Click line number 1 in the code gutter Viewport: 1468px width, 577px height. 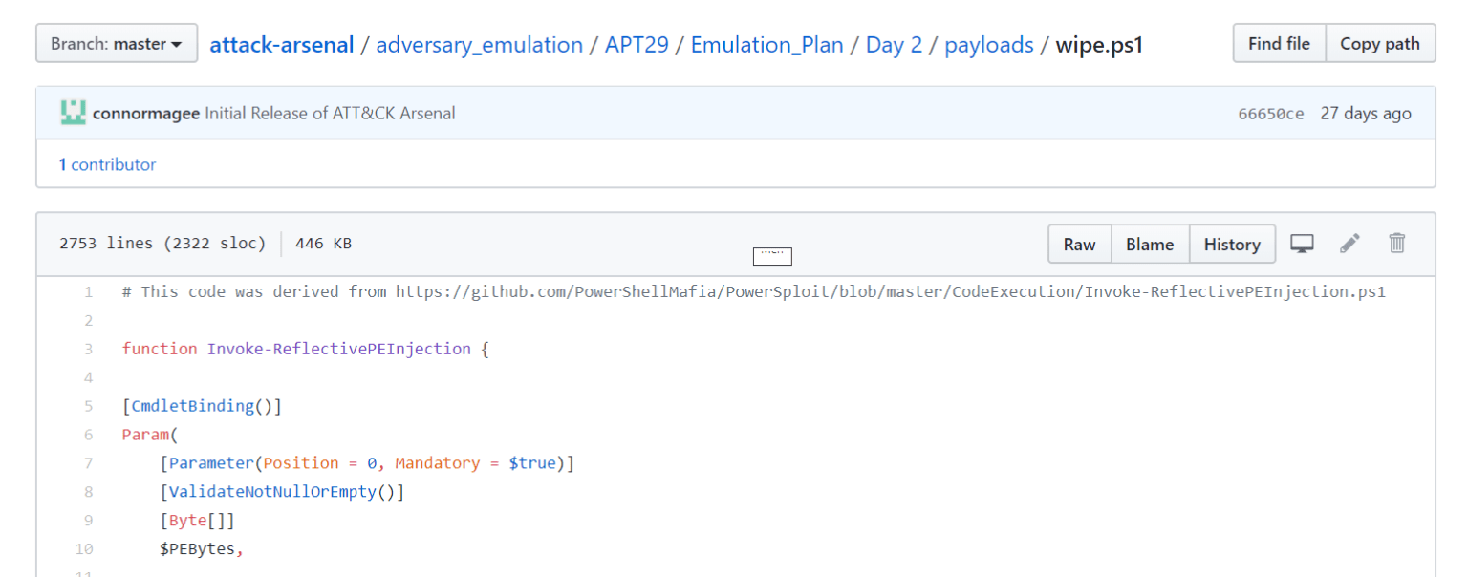88,291
